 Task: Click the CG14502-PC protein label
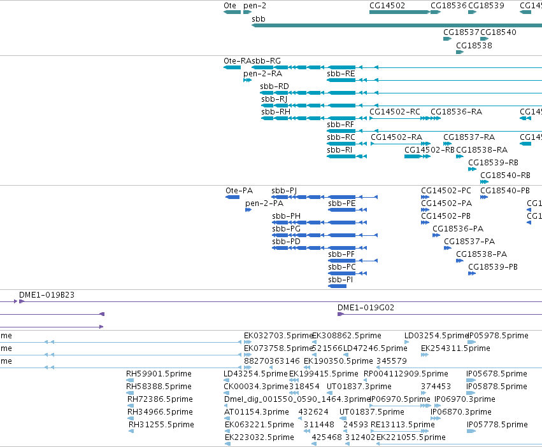(x=446, y=191)
